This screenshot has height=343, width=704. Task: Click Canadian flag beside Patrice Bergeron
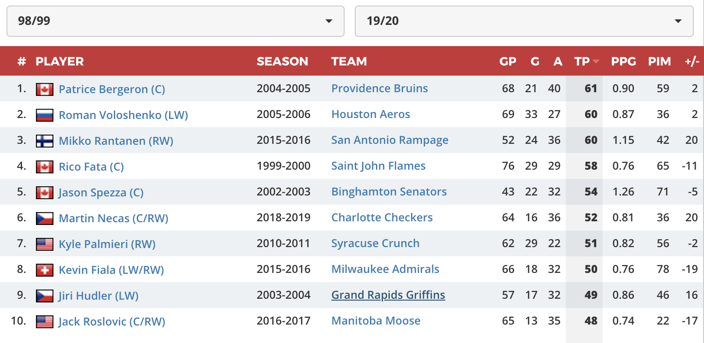(x=44, y=89)
